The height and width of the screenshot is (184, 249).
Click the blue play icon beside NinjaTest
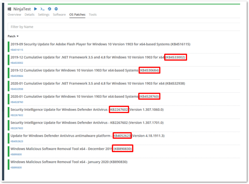coord(36,9)
